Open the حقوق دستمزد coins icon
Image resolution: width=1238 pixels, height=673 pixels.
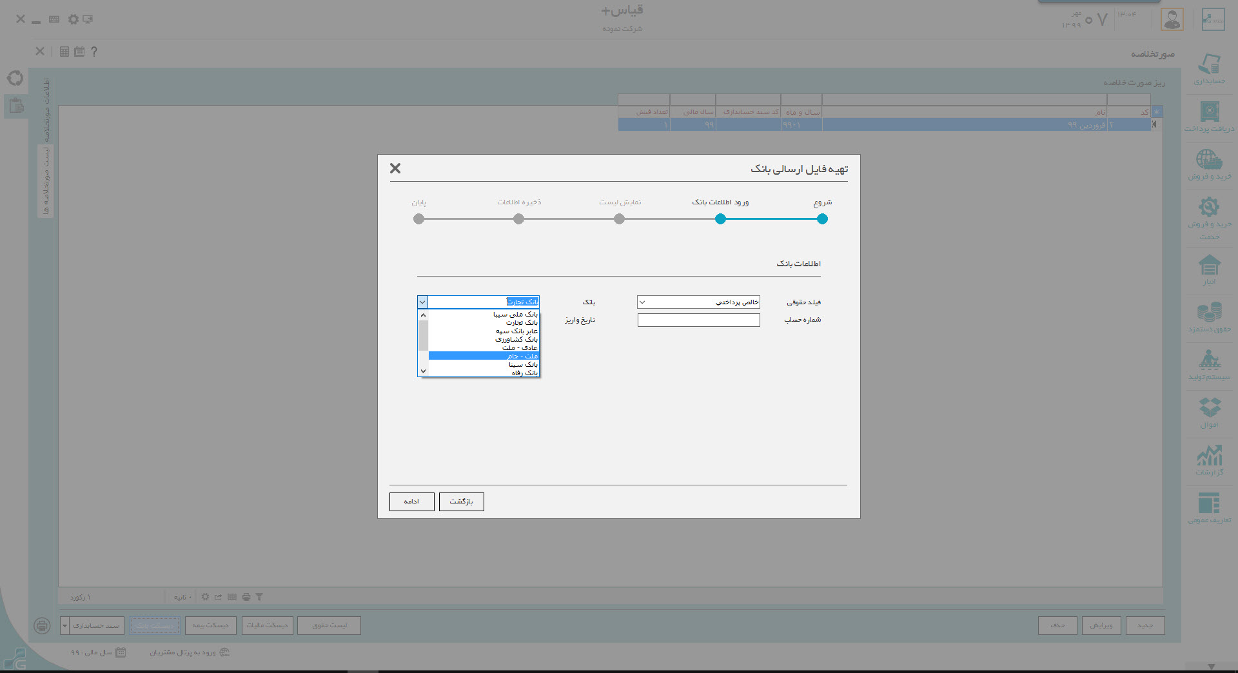point(1209,312)
